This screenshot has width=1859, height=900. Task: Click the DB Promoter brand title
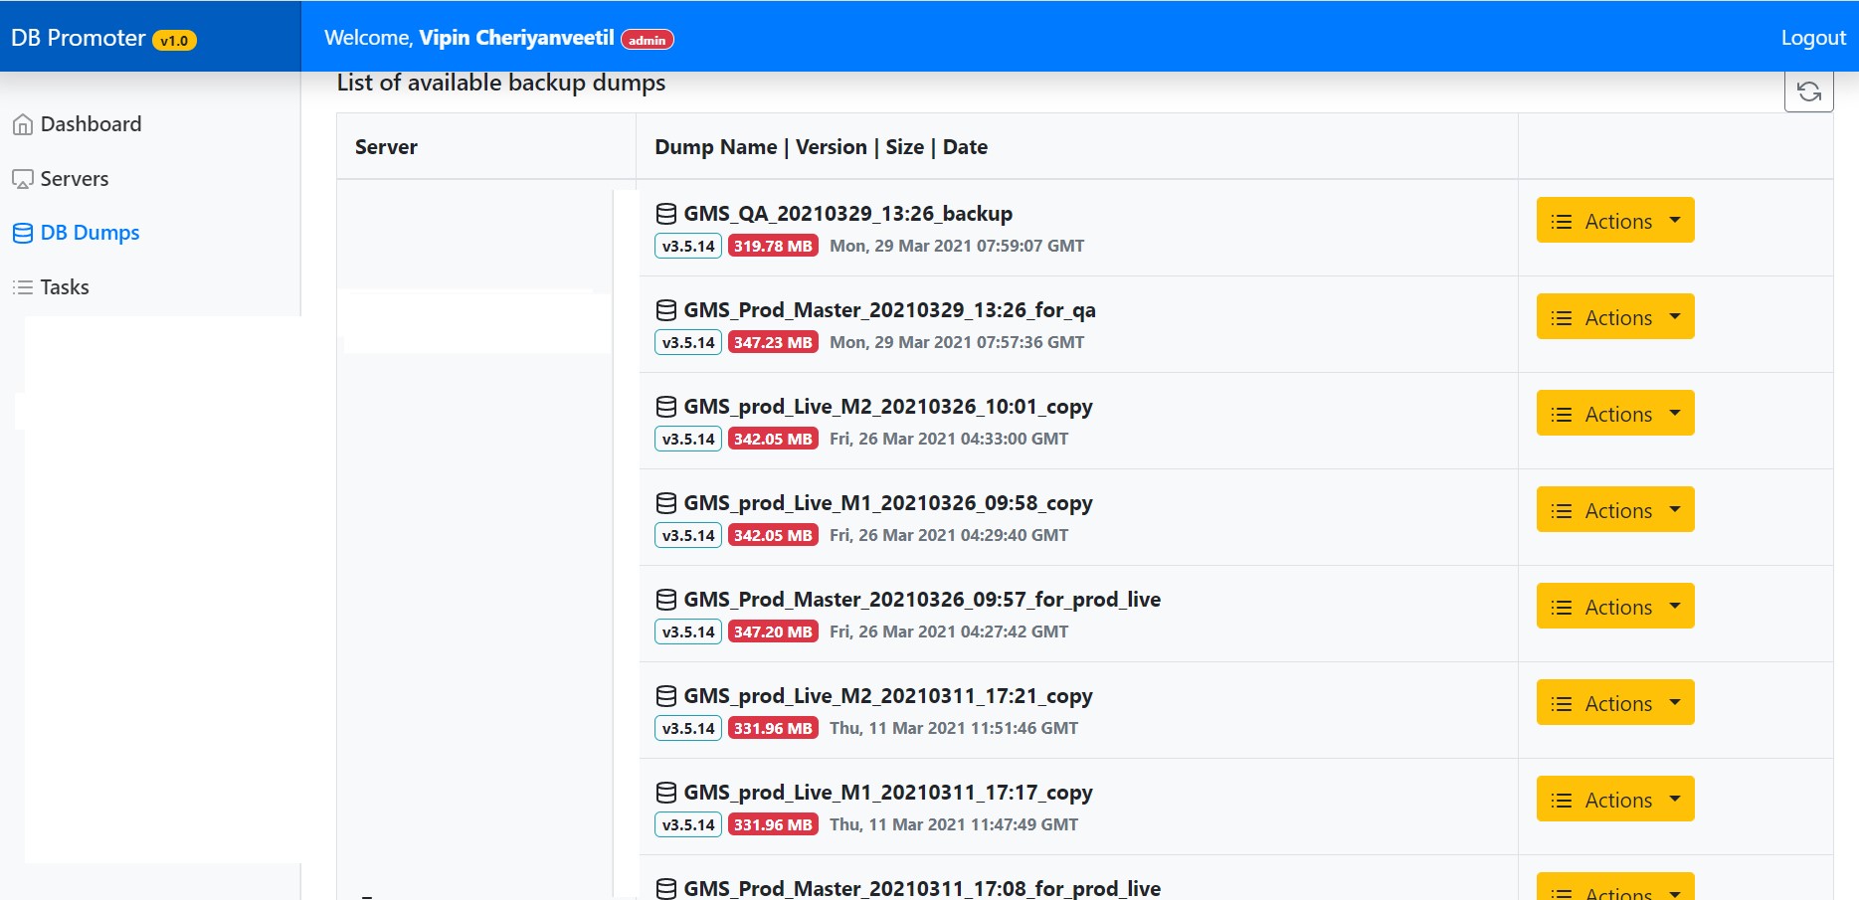pos(79,38)
